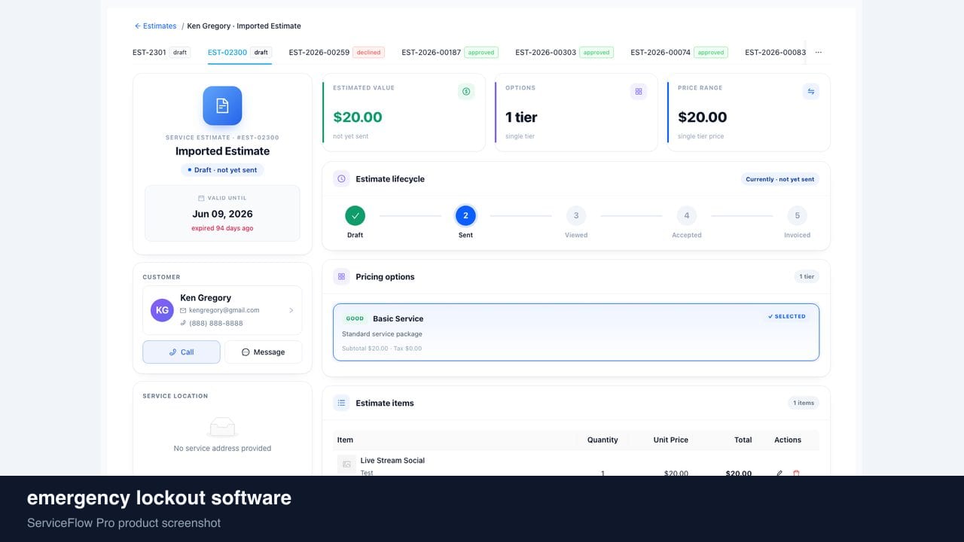Switch to EST-2026-00259 declined tab

(x=337, y=53)
